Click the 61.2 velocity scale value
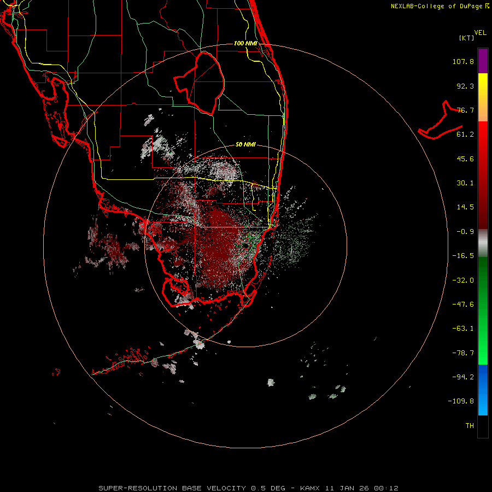Screen dimensions: 492x492 pos(465,134)
